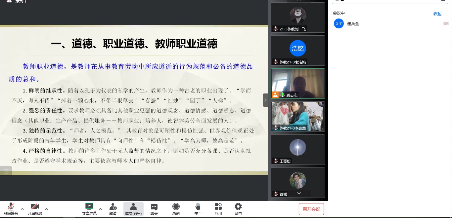Turn on video with 开启视频
This screenshot has width=452, height=218.
coord(35,209)
